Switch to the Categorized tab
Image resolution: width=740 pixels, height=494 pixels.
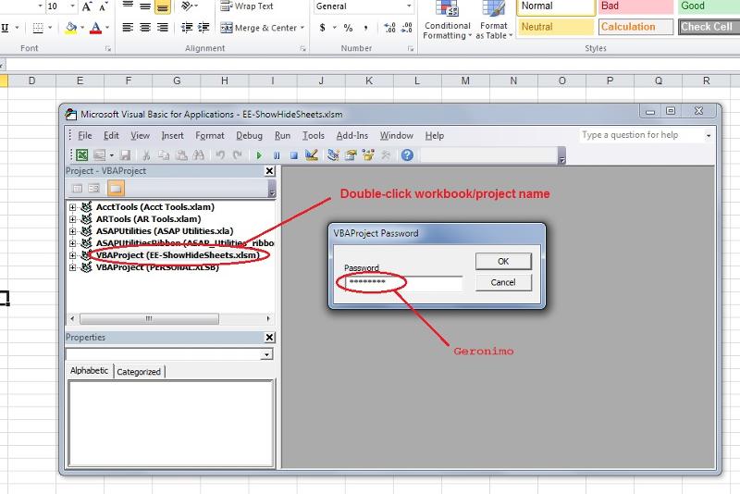tap(139, 372)
